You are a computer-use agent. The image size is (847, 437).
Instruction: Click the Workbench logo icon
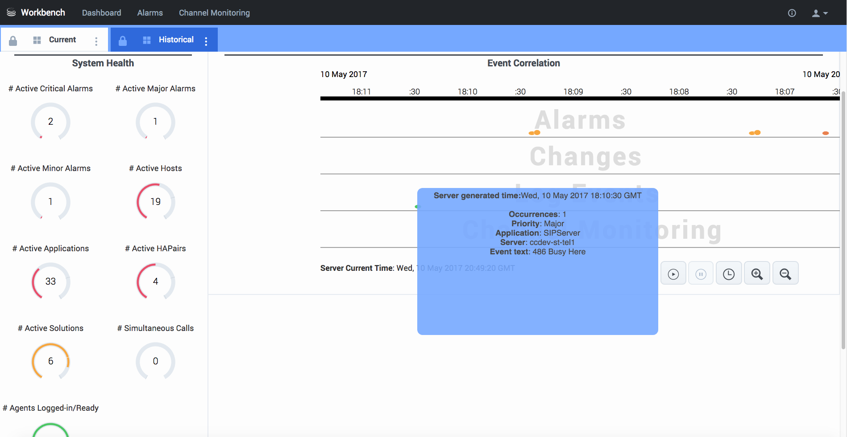click(11, 12)
